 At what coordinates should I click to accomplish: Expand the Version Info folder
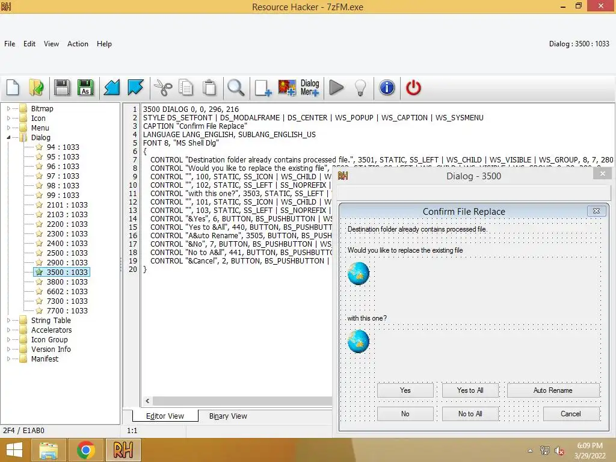click(8, 350)
